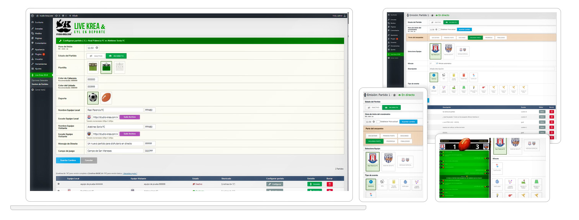Set match state to Inactivo in configuration form

[95, 56]
